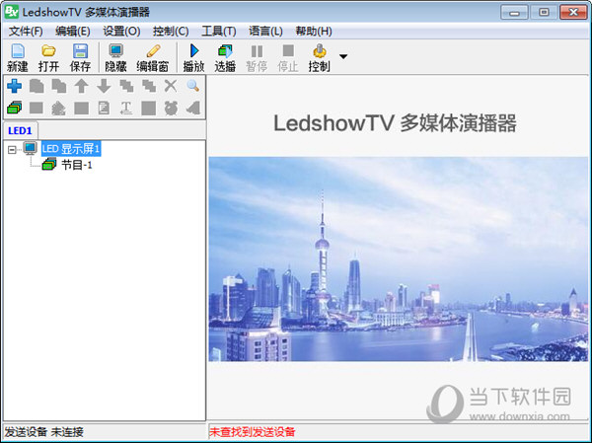The width and height of the screenshot is (592, 443).
Task: Save using the 保存 floppy disk icon
Action: pos(80,58)
